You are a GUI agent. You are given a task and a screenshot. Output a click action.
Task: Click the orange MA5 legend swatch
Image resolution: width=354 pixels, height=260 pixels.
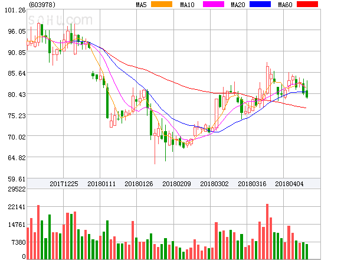point(162,4)
